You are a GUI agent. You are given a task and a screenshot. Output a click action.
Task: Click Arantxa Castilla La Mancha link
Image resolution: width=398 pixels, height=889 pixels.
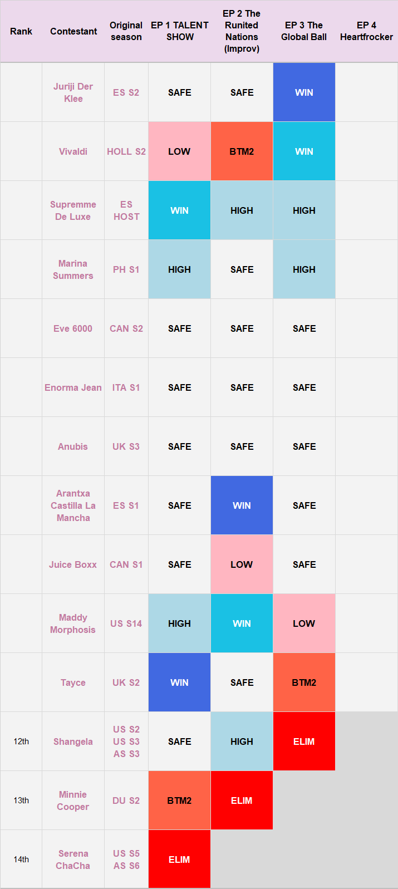(x=73, y=505)
